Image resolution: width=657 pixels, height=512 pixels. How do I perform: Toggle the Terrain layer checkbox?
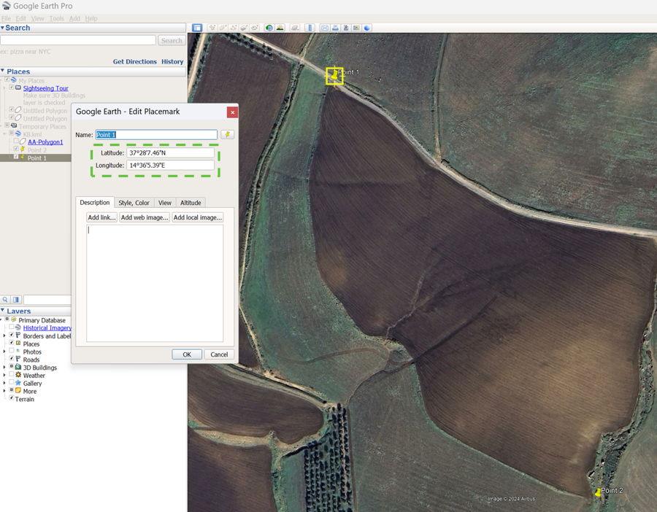click(x=12, y=399)
